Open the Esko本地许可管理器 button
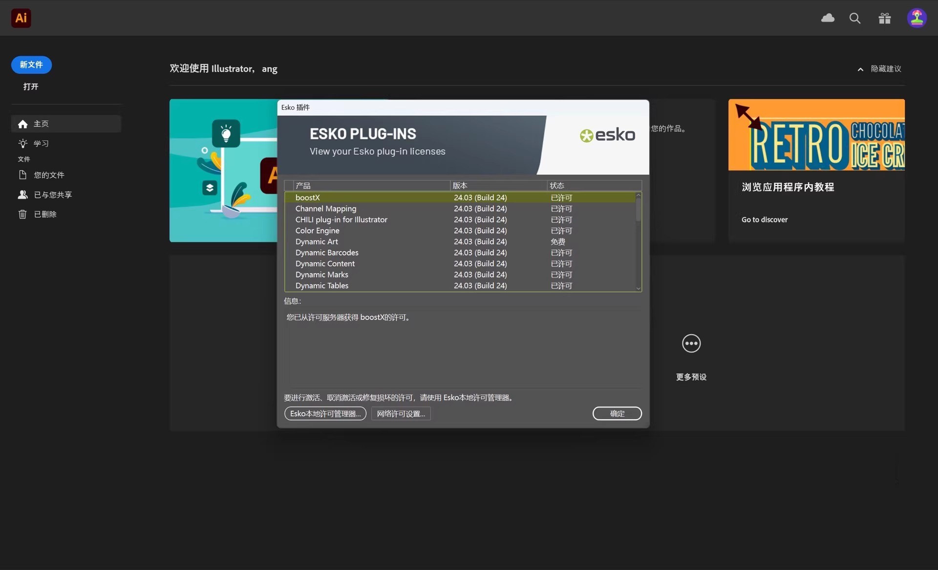 [x=325, y=414]
